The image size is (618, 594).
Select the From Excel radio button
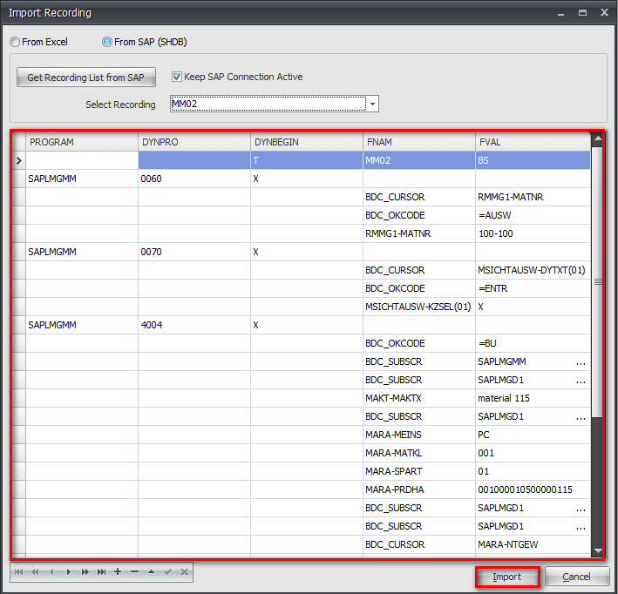pos(15,42)
